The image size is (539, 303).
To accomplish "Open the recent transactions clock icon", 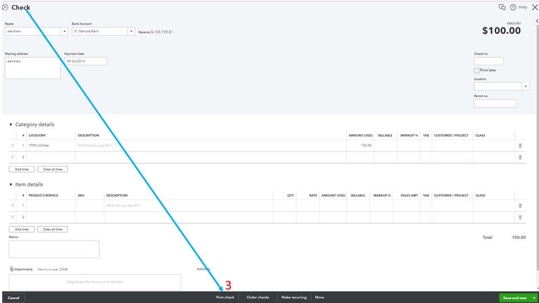I will point(5,7).
